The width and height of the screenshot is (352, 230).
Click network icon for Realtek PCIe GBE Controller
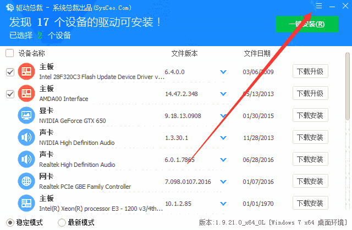coord(26,181)
